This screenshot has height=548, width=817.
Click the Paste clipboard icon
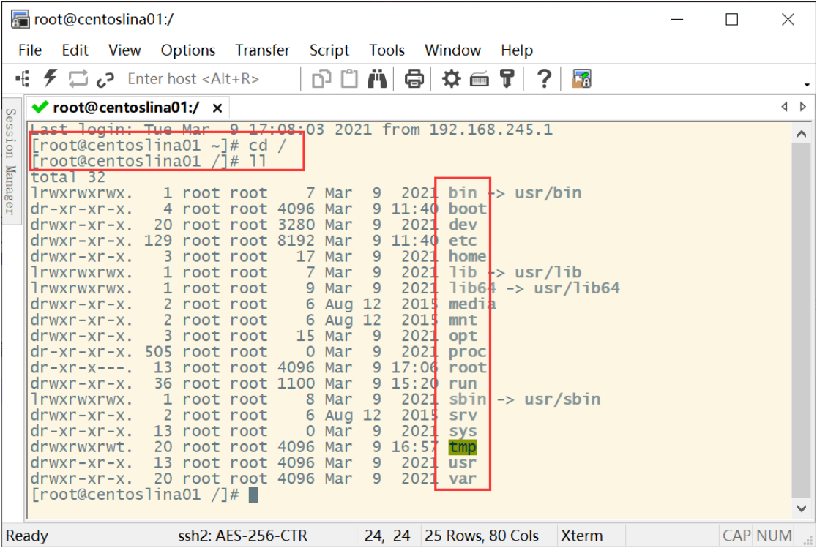point(349,79)
